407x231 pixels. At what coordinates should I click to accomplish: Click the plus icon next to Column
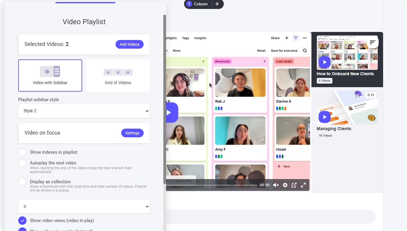pos(217,4)
